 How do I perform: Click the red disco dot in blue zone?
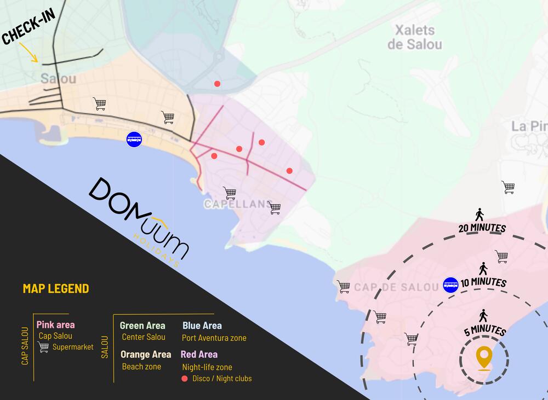(x=217, y=84)
